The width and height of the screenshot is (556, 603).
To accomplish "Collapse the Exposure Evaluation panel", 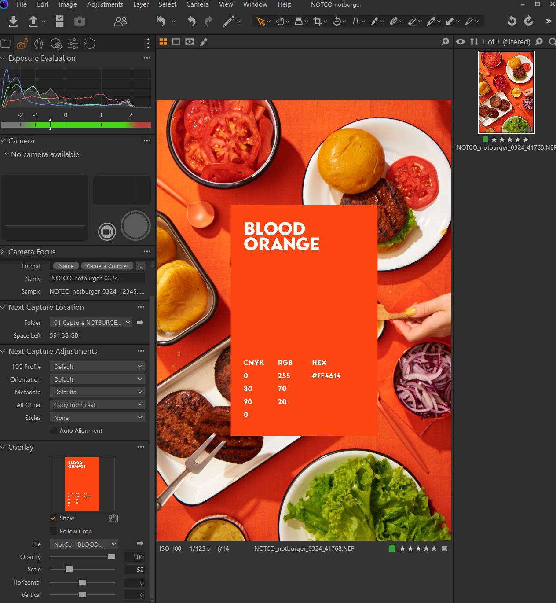I will click(x=3, y=58).
